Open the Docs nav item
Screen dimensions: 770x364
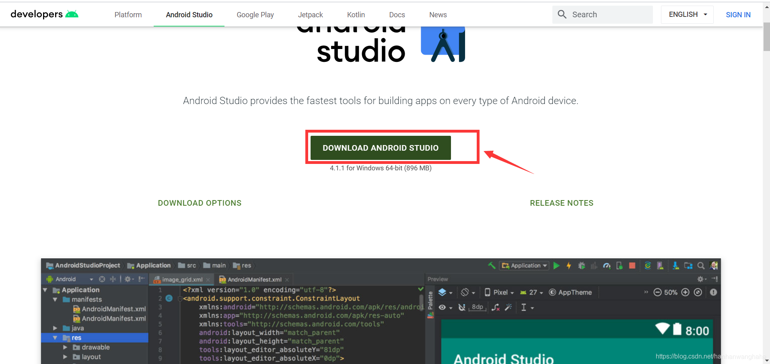coord(397,15)
